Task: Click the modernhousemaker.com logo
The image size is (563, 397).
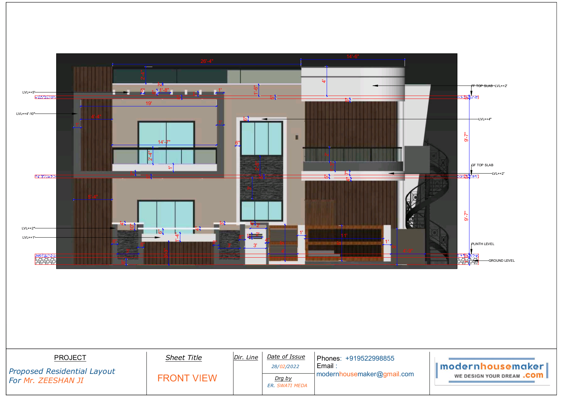Action: 492,370
